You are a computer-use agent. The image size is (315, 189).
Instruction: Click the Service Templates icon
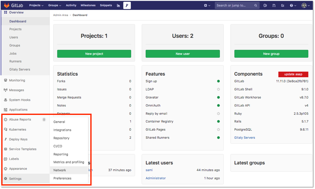click(6, 149)
